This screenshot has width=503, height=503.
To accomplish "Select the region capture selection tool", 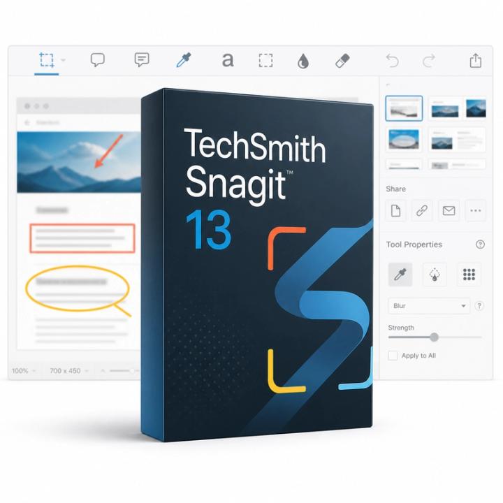I will [x=47, y=60].
